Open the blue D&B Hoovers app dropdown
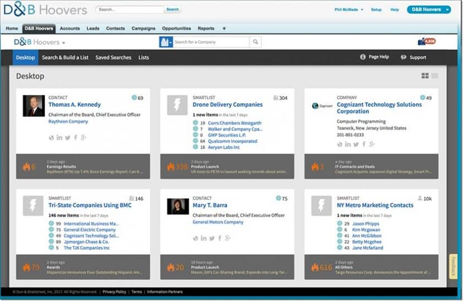 click(x=428, y=9)
